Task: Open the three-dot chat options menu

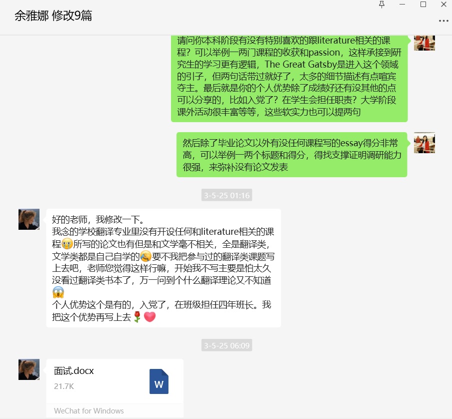Action: [x=443, y=21]
